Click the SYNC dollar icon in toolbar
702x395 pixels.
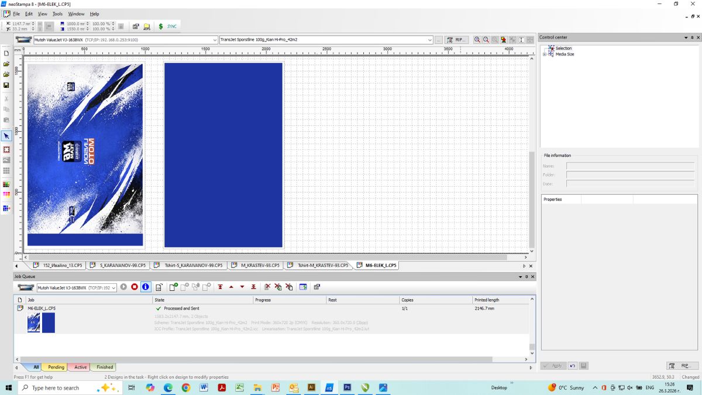161,26
